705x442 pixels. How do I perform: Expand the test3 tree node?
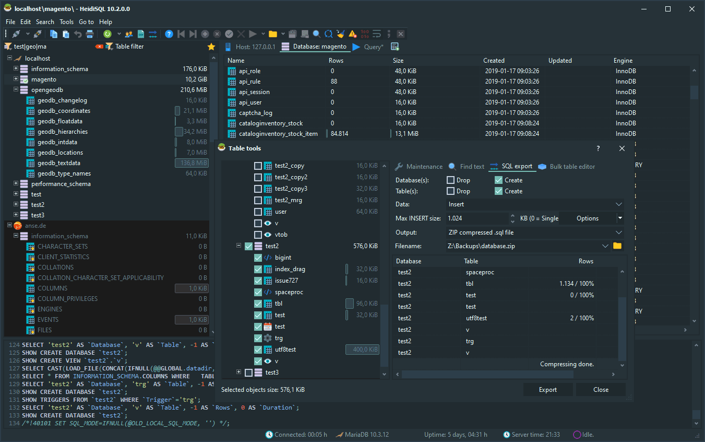(238, 372)
